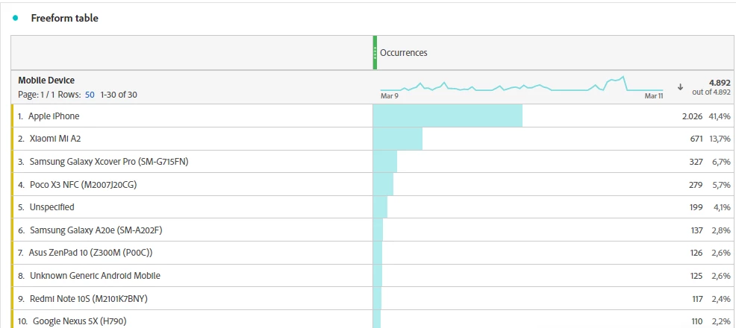Click the Occurrences sparkline trend chart
Viewport: 736px width, 328px height.
pos(522,84)
